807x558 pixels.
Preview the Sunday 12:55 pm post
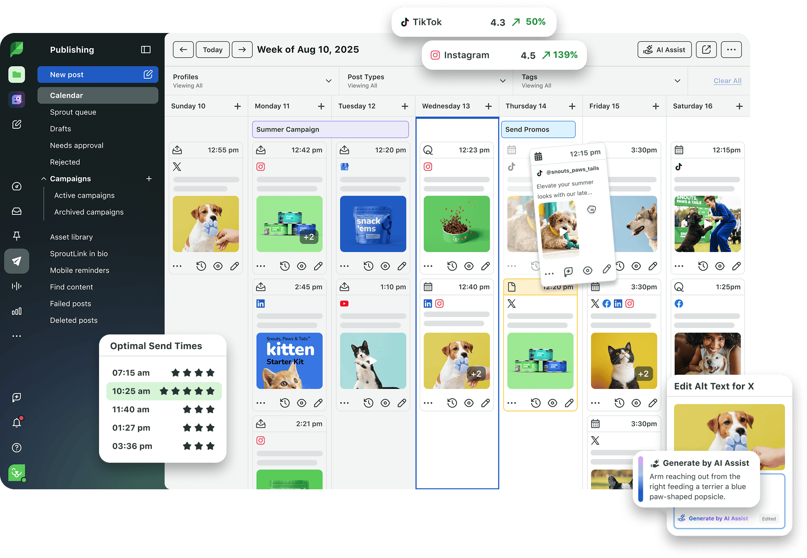pos(218,266)
